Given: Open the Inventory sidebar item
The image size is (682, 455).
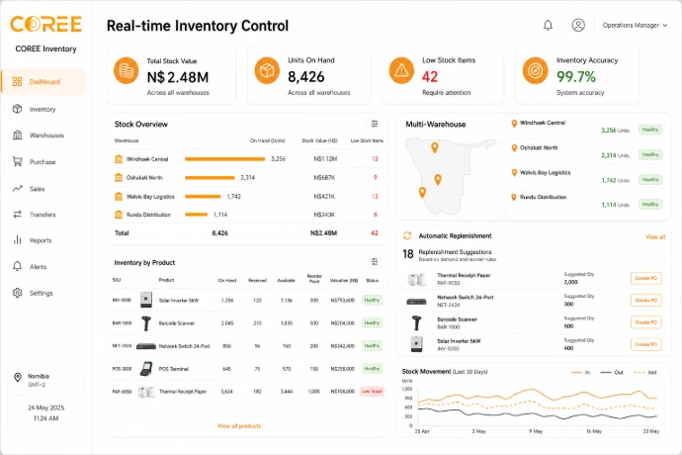Looking at the screenshot, I should [43, 109].
